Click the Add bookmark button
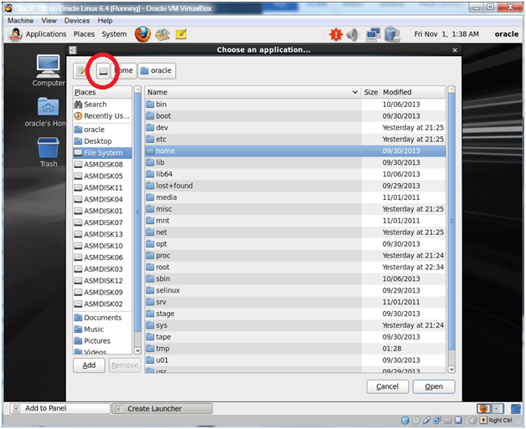Viewport: 526px width, 429px height. point(89,365)
